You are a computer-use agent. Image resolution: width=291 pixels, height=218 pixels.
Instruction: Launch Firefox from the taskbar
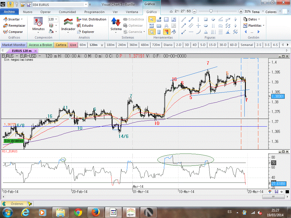pos(95,212)
